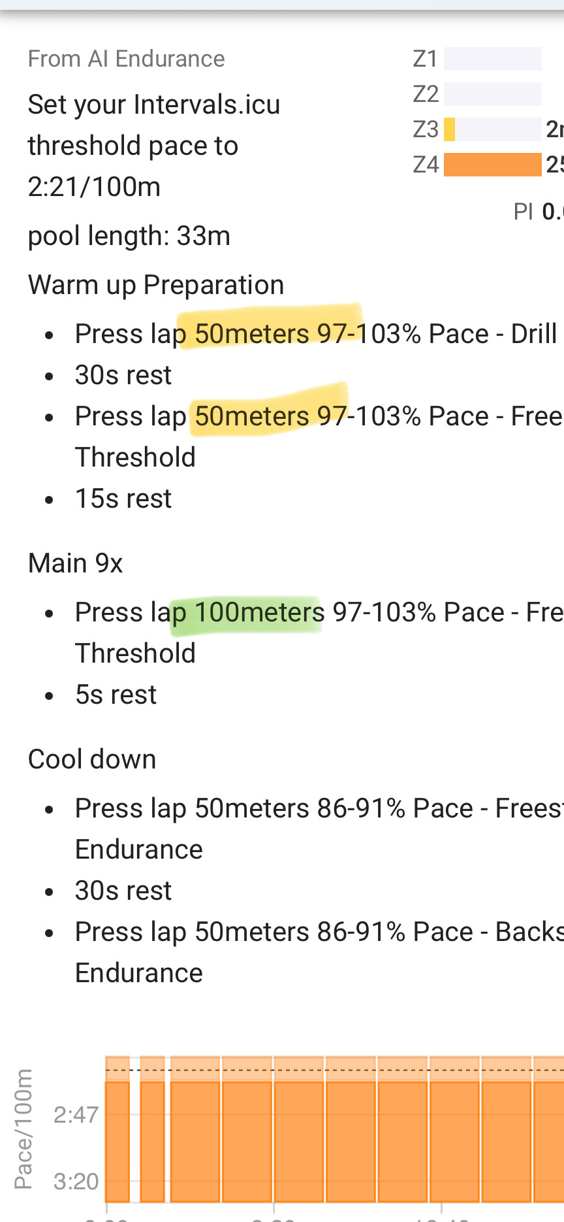Viewport: 564px width, 1222px height.
Task: Select the third interval bar in chart
Action: coord(195,1129)
